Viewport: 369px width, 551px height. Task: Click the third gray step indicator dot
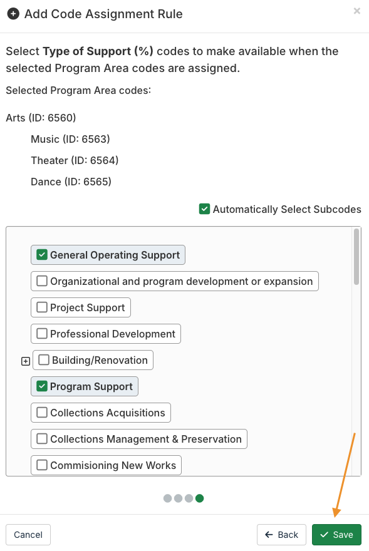[189, 498]
